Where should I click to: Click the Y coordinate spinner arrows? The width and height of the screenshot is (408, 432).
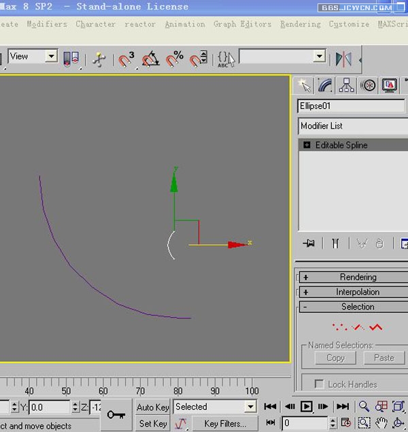75,407
